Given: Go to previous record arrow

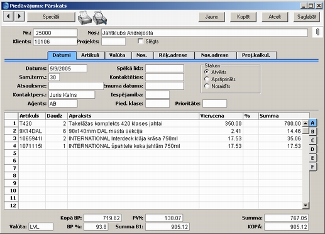Looking at the screenshot, I should (9, 16).
